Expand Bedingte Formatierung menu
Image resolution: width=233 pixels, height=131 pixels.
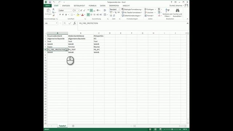coord(132,9)
